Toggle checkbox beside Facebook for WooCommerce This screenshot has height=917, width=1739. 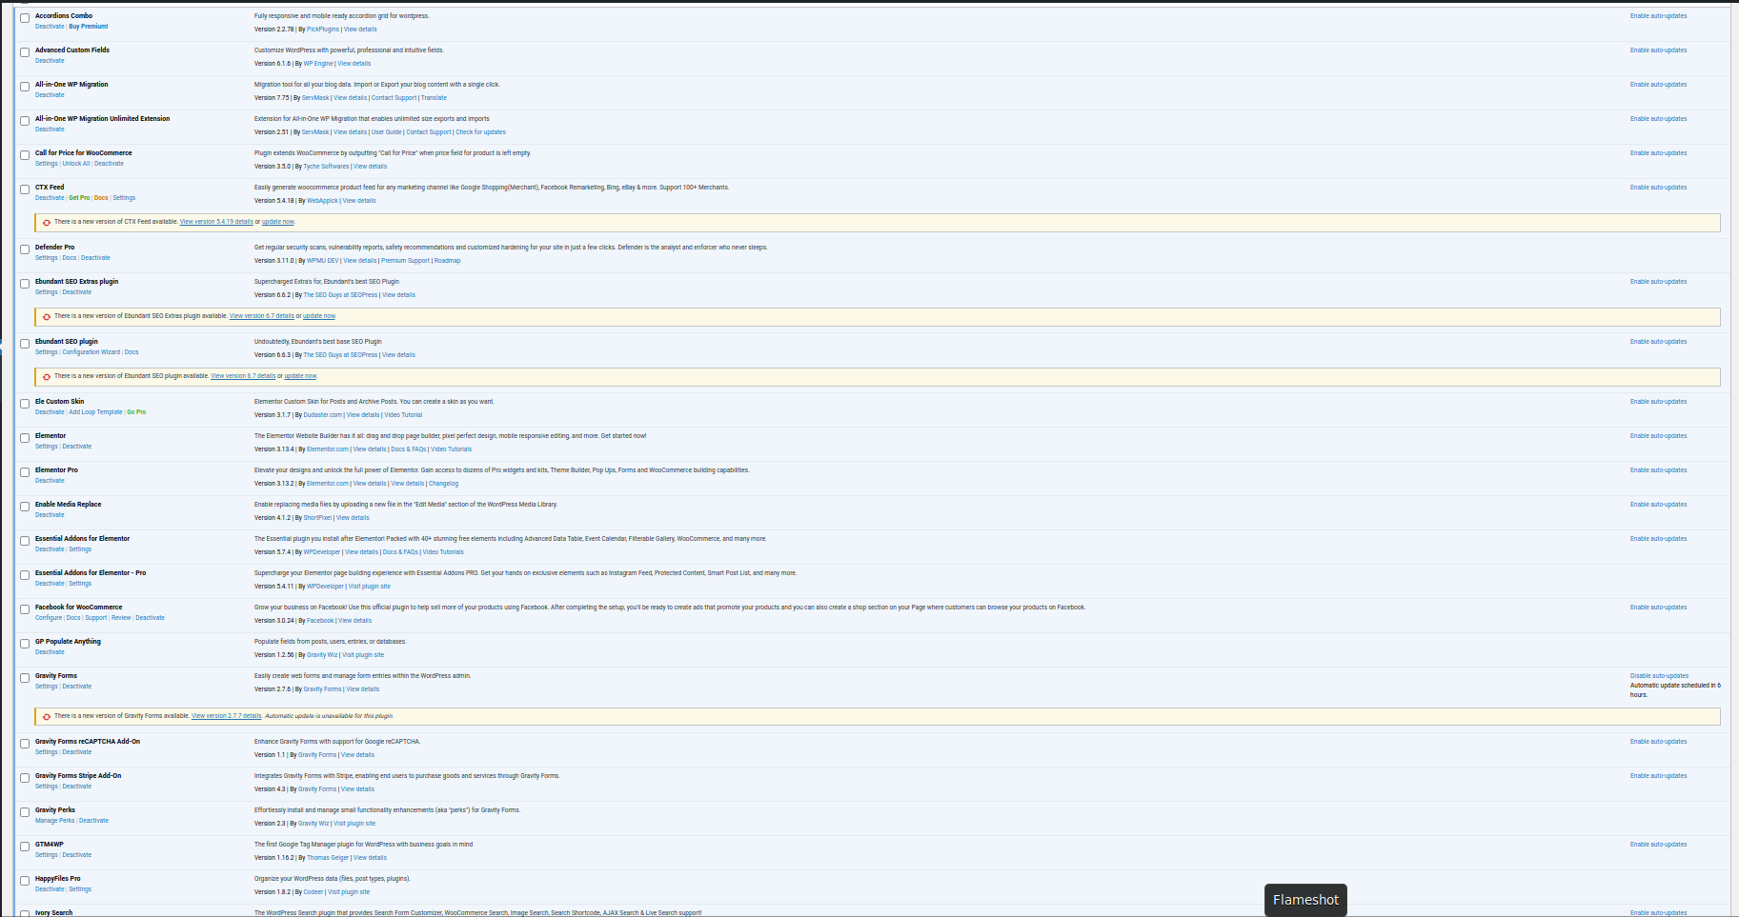coord(25,609)
